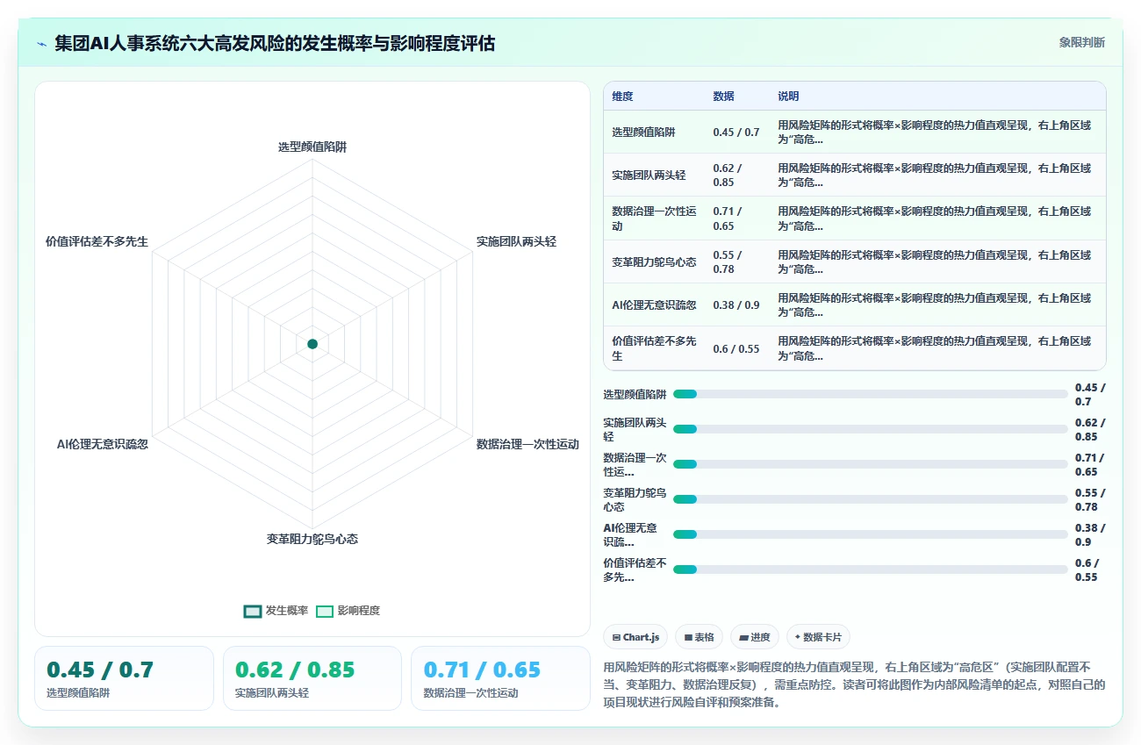The height and width of the screenshot is (745, 1141).
Task: Click table cell 价值评估差不多先生
Action: (655, 348)
